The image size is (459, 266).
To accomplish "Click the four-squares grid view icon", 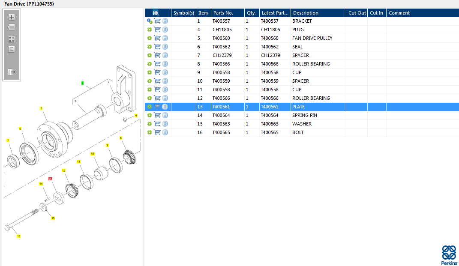I will coord(12,39).
